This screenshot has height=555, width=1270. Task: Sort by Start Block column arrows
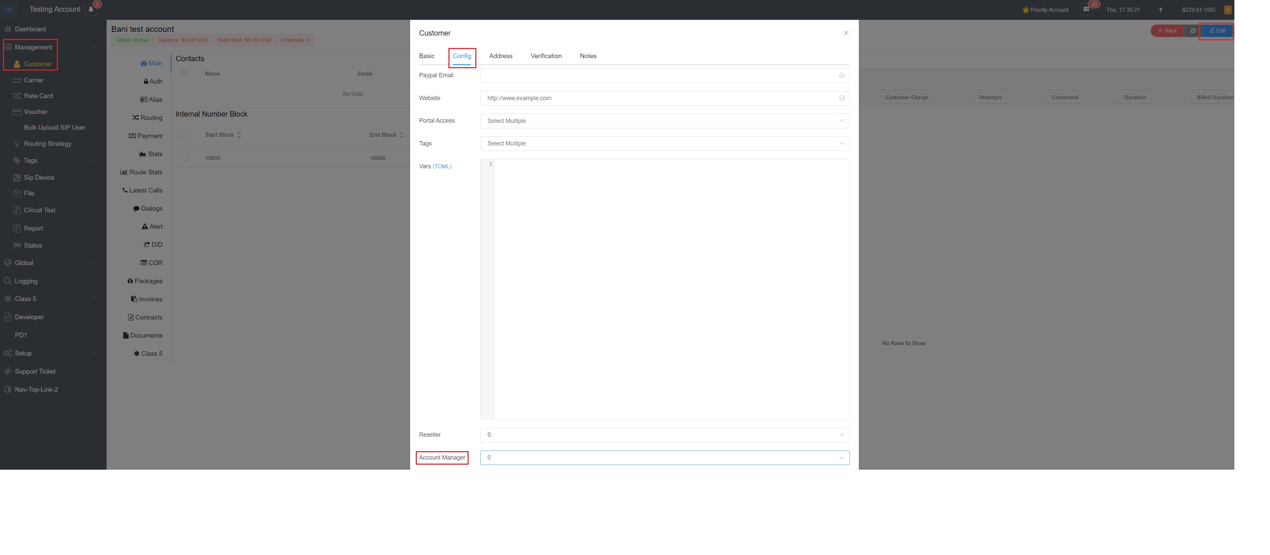click(239, 135)
